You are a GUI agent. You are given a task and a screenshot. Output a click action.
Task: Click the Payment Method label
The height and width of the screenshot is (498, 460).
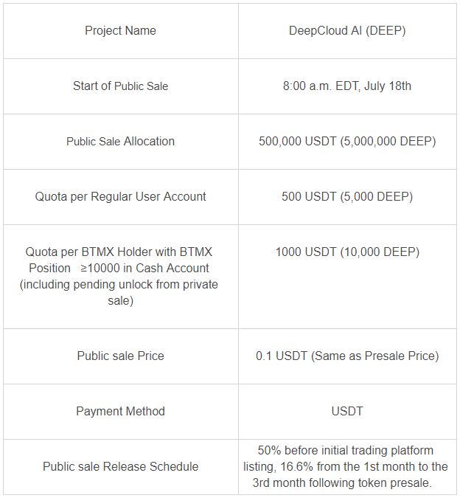(121, 411)
